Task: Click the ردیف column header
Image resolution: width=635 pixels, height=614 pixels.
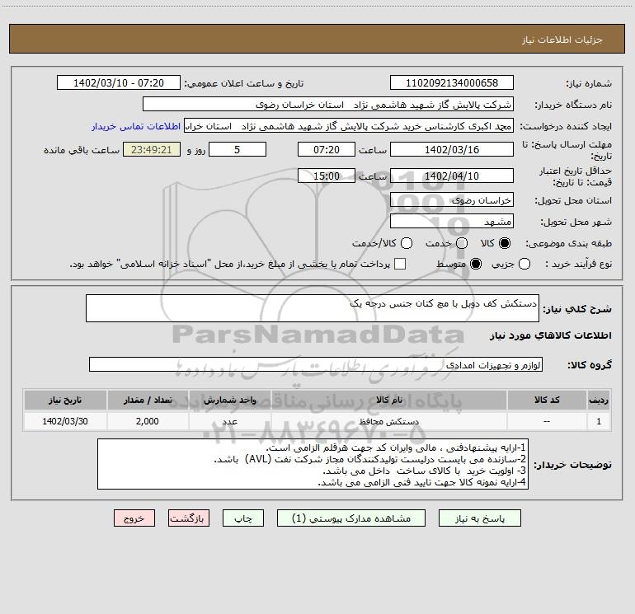Action: (x=599, y=400)
